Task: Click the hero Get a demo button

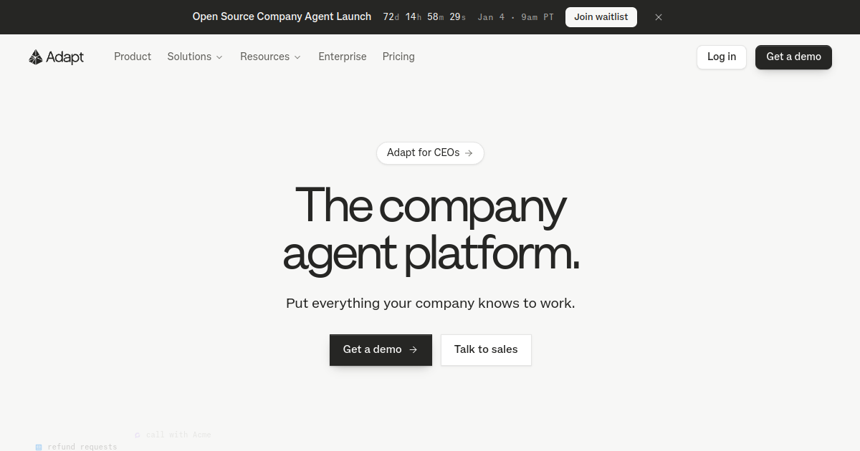Action: pyautogui.click(x=381, y=350)
